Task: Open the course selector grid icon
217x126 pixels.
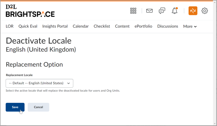Action: 133,11
